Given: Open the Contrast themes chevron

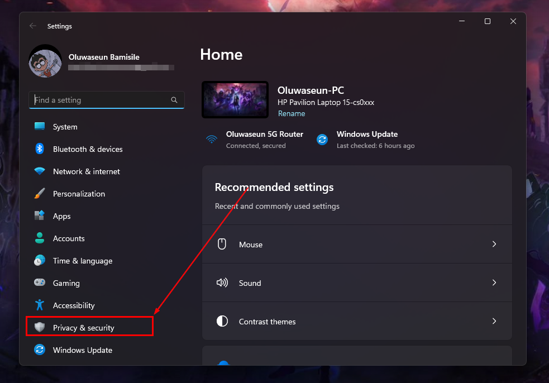Looking at the screenshot, I should 494,321.
